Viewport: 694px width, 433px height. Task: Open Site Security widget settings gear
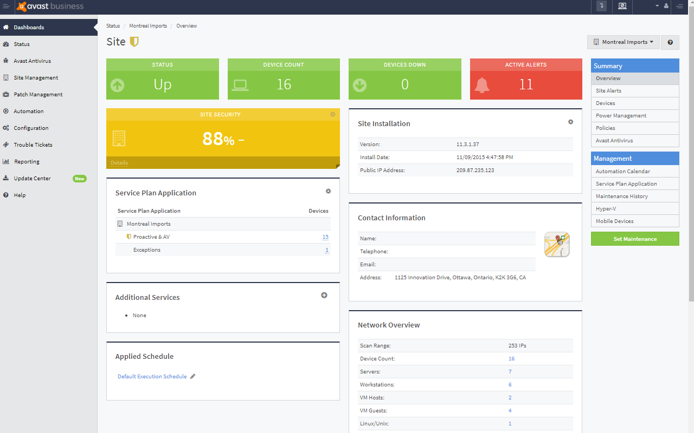[x=333, y=114]
